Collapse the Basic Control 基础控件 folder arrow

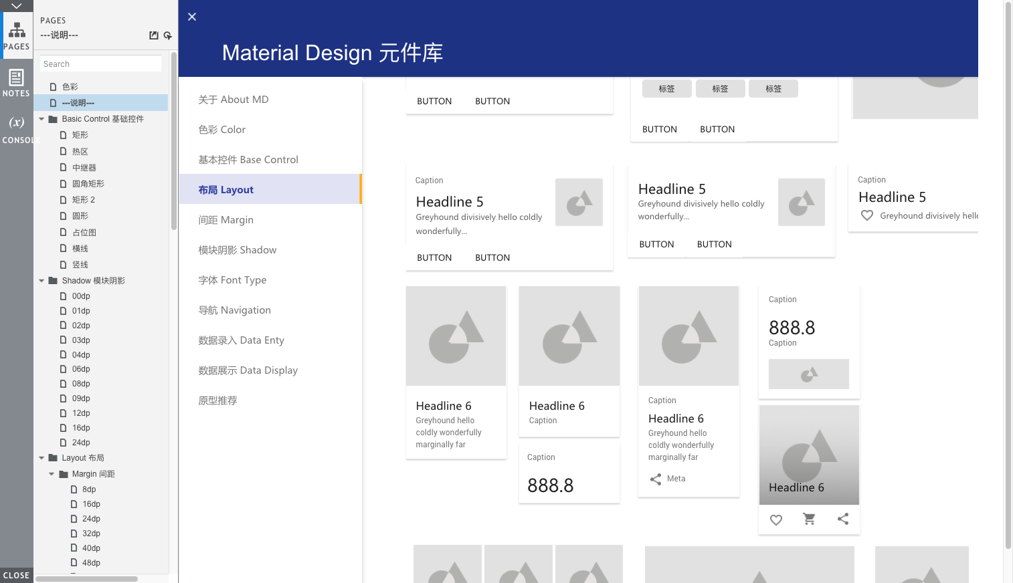click(41, 119)
